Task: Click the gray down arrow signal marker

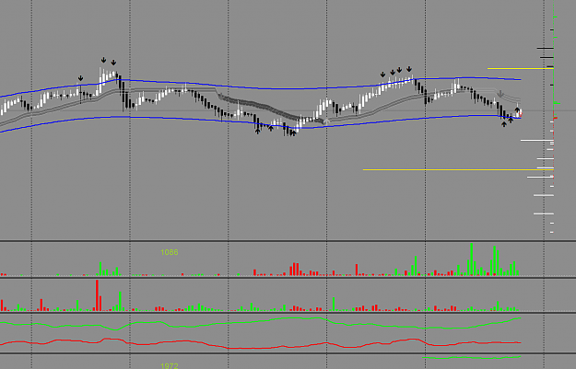Action: pyautogui.click(x=500, y=94)
